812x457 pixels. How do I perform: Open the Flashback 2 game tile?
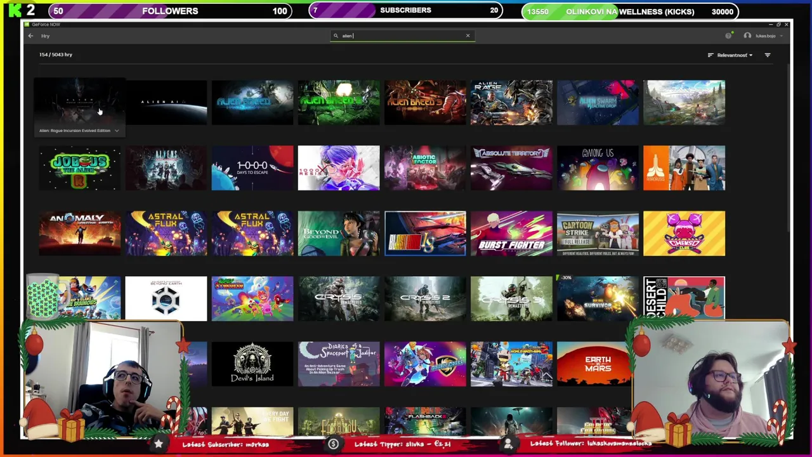pos(425,421)
